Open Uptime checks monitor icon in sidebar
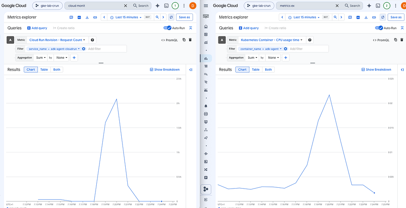Viewport: 406px width, 208px height. [x=206, y=122]
